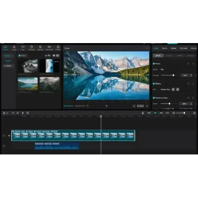
Task: Hide the main video track
Action: (9, 136)
